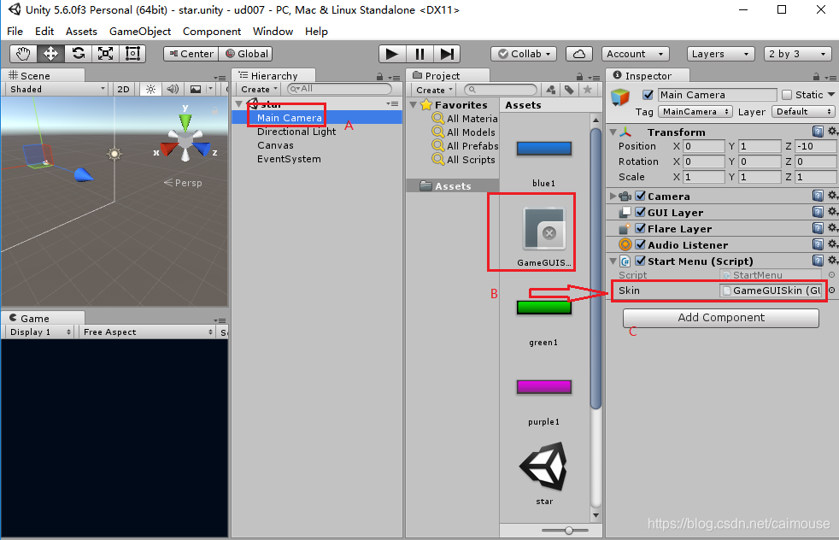
Task: Search by type in Project panel
Action: tap(550, 90)
